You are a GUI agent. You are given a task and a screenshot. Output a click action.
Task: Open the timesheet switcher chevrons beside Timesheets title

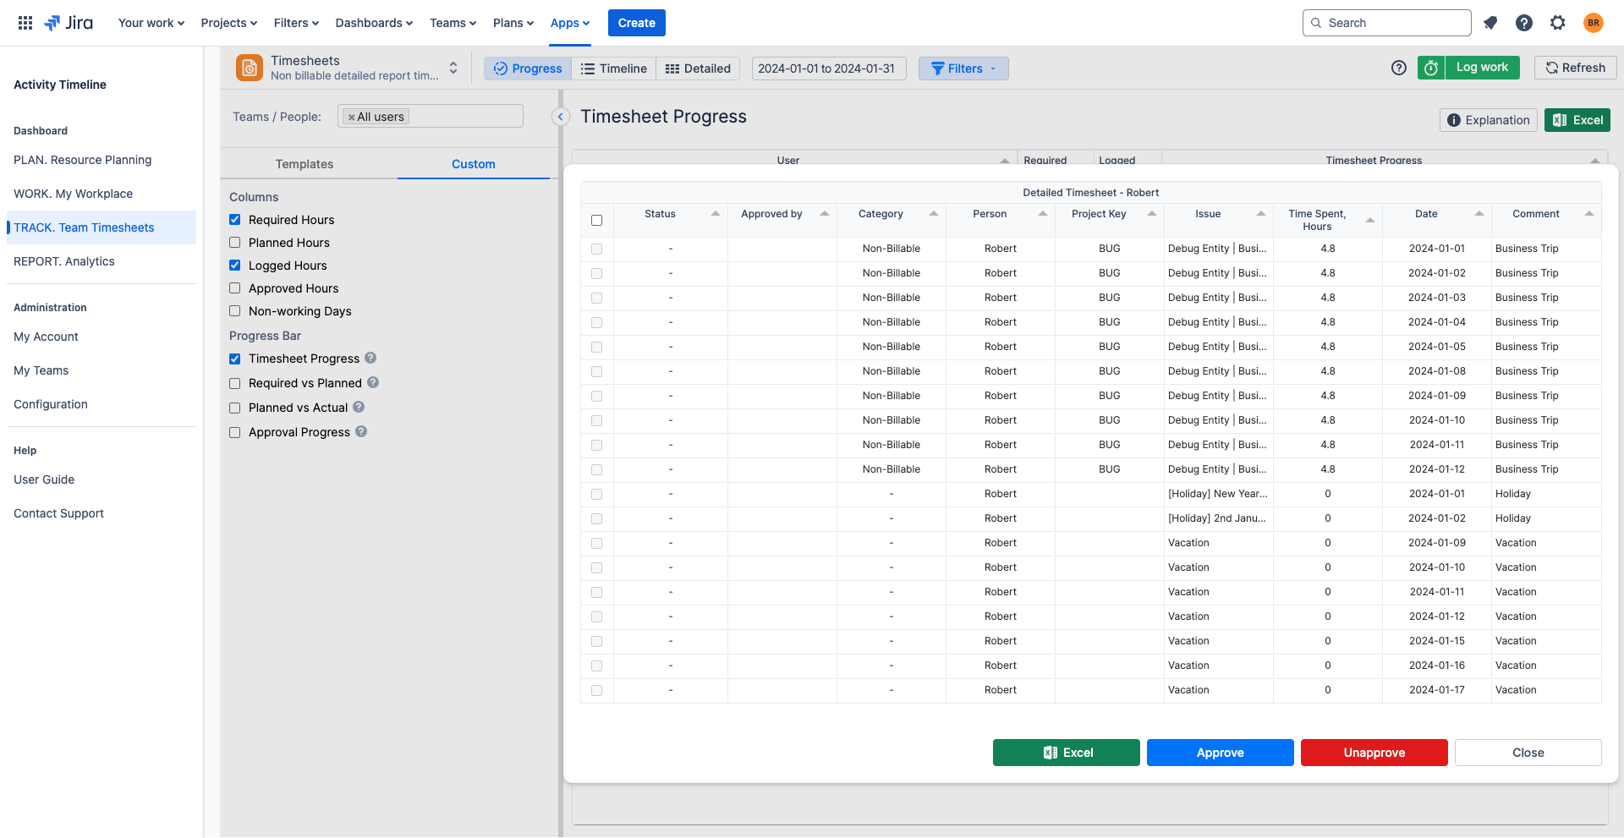pos(453,67)
